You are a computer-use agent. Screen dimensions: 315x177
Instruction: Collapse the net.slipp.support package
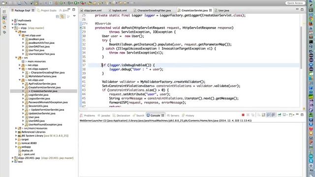click(20, 69)
